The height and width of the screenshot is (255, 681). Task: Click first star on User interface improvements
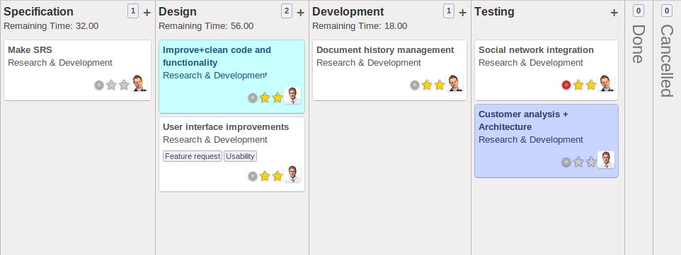[x=265, y=176]
